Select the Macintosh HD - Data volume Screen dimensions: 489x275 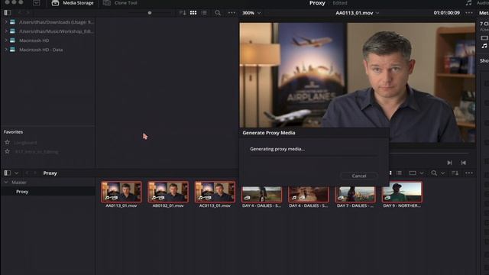40,50
